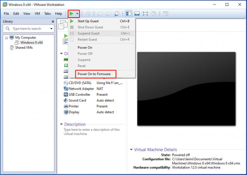Open the Snapshot Manager wrench-clock icon

pyautogui.click(x=117, y=14)
